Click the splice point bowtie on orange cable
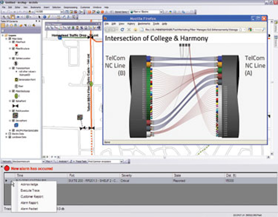This screenshot has width=278, height=217. 92,128
